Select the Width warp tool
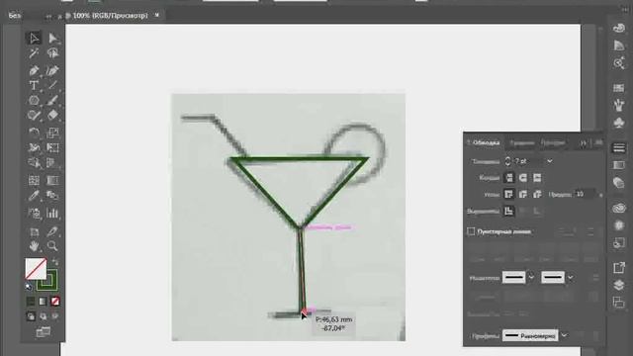 [34, 147]
